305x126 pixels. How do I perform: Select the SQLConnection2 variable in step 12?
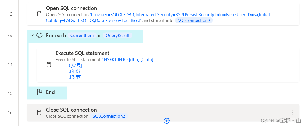(194, 21)
